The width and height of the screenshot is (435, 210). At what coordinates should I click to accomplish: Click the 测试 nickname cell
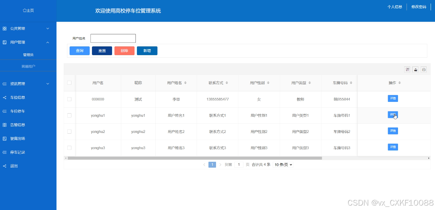click(x=138, y=99)
